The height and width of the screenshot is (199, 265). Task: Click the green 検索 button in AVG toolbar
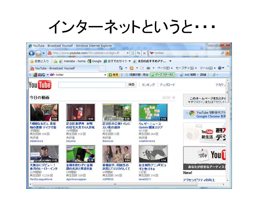113,75
